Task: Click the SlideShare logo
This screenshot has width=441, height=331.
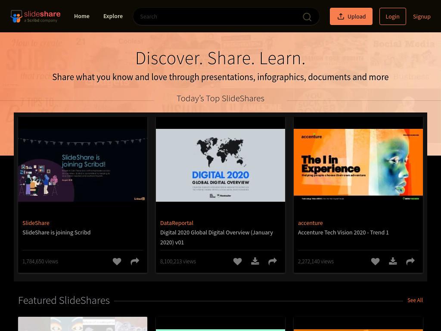Action: click(x=35, y=16)
